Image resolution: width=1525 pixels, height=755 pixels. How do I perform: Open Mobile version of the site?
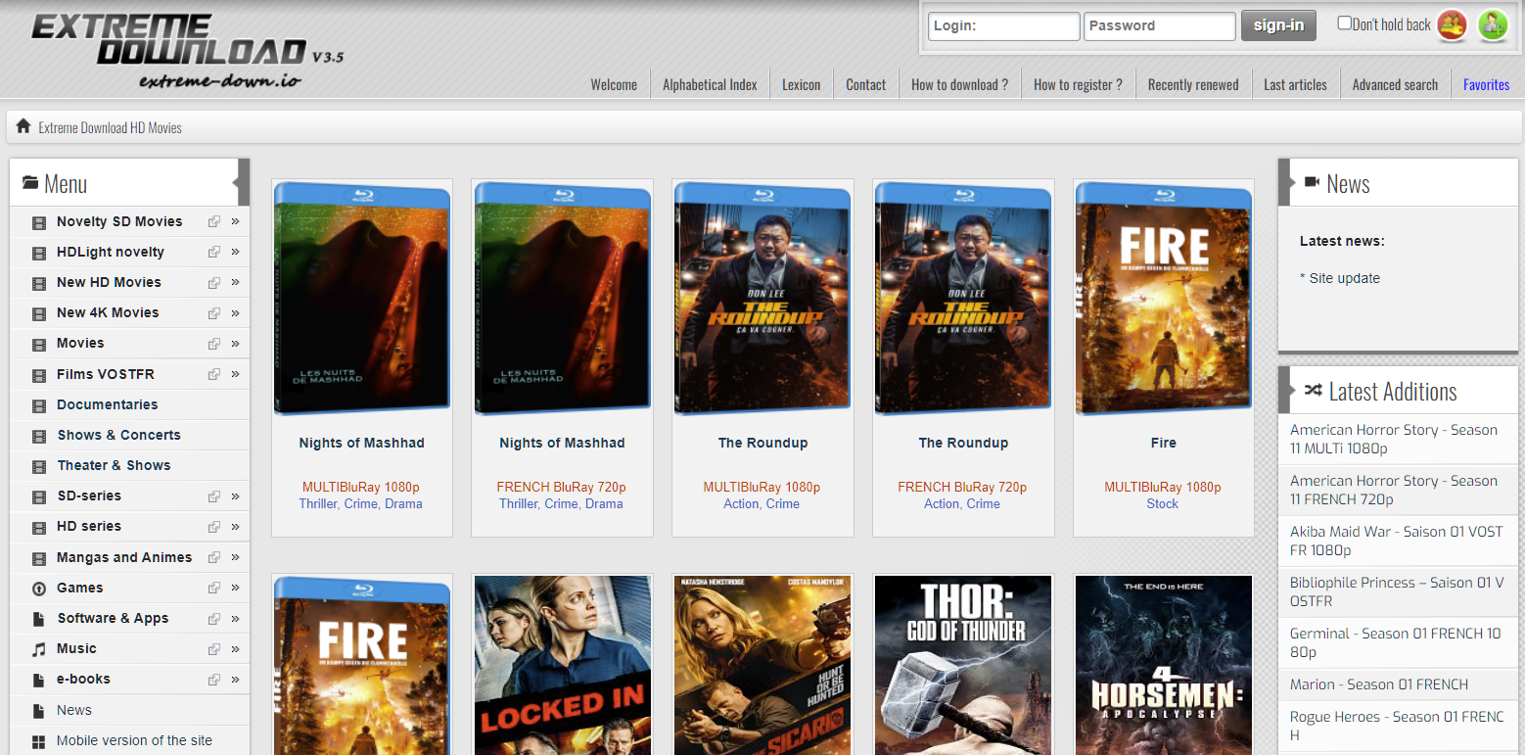pyautogui.click(x=134, y=740)
